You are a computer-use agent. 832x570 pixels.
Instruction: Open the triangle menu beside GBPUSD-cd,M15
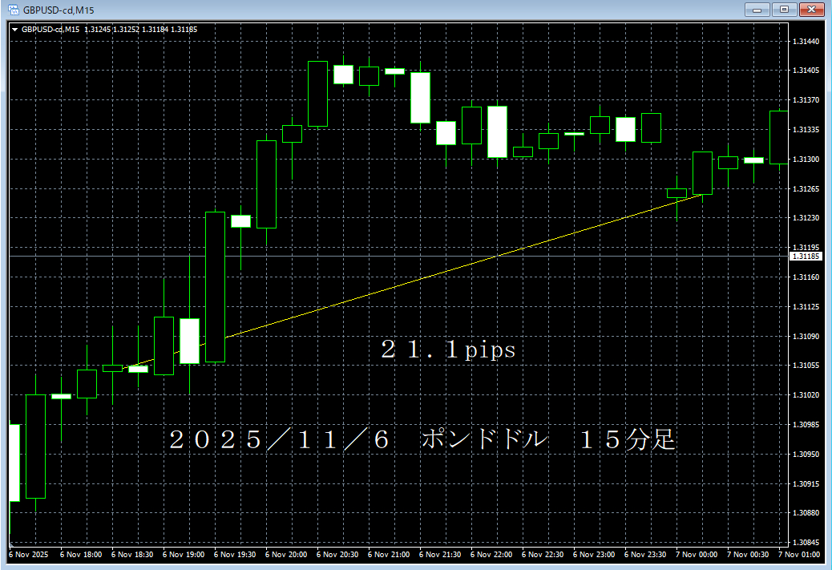click(x=14, y=30)
